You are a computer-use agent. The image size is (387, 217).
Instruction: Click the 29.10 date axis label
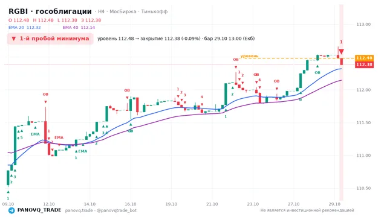(x=334, y=204)
